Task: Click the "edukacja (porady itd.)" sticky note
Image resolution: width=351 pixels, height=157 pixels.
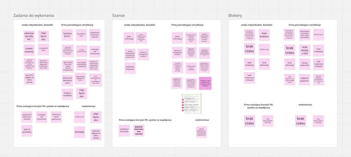Action: 29,36
